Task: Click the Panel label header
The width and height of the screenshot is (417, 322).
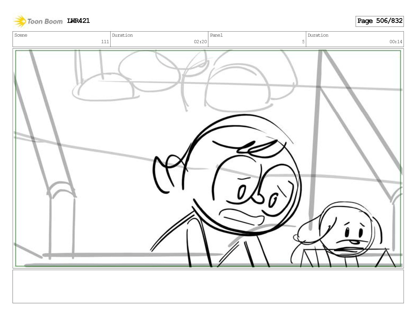Action: coord(216,35)
